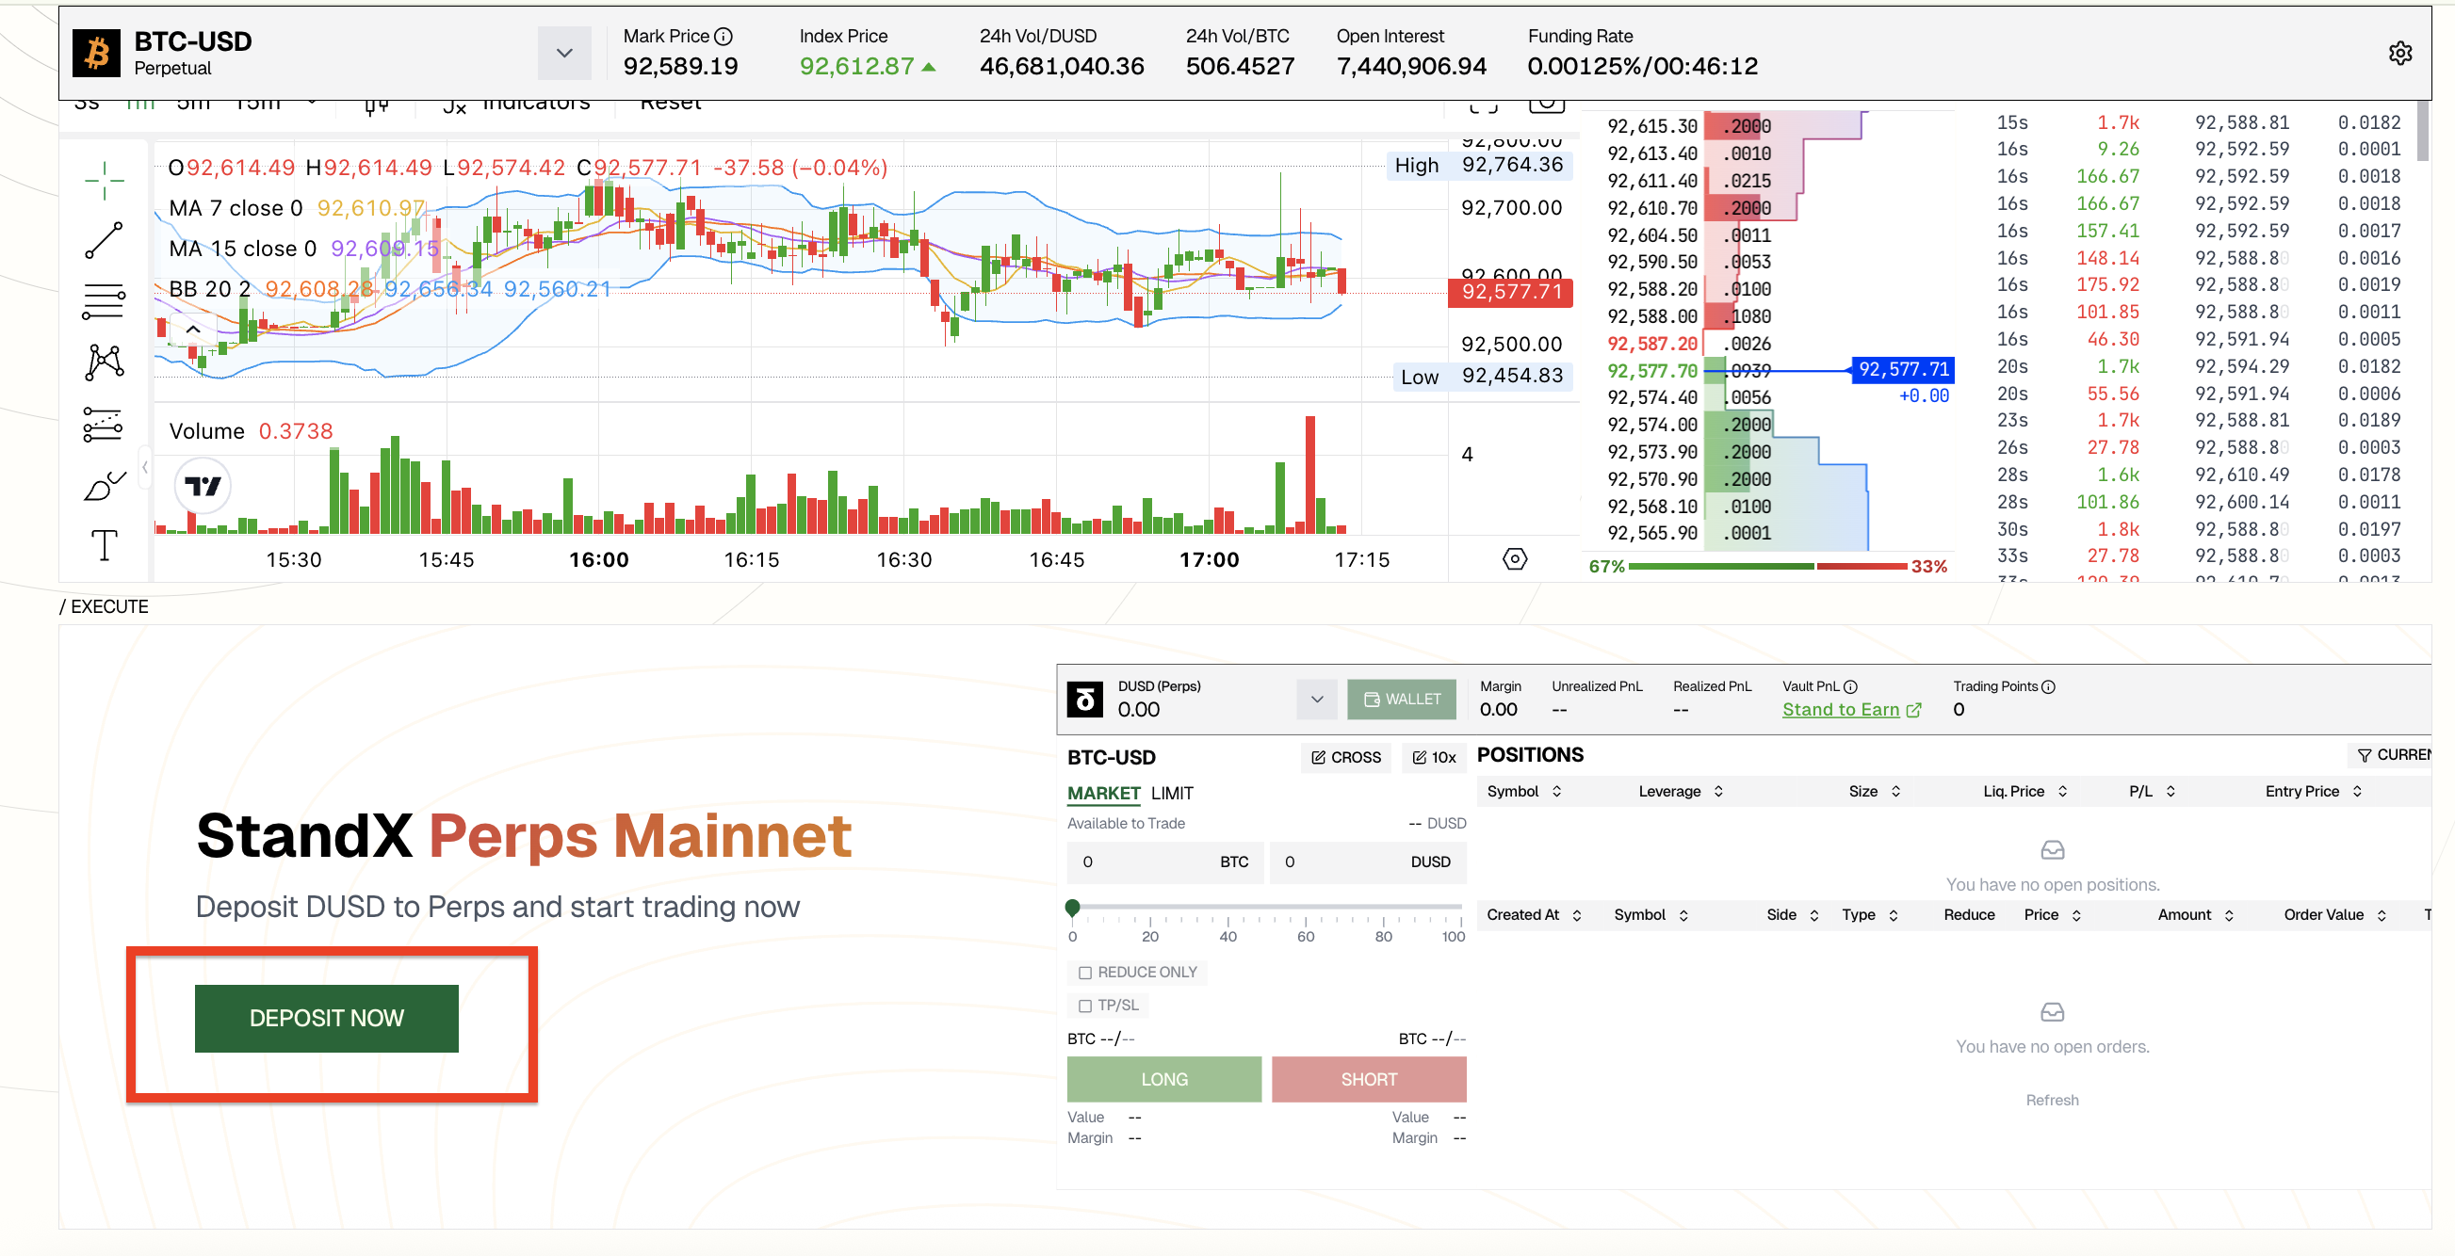
Task: Switch to the LIMIT order tab
Action: pos(1171,793)
